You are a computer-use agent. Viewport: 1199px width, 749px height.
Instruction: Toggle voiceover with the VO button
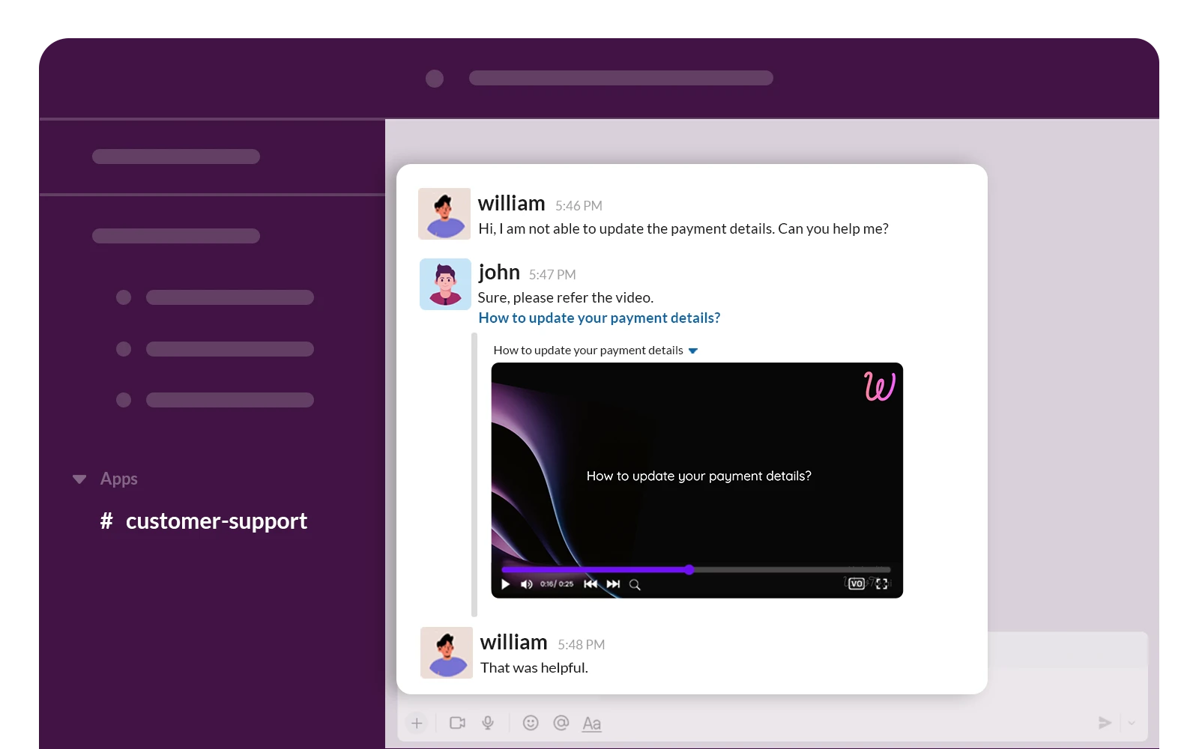[x=857, y=583]
